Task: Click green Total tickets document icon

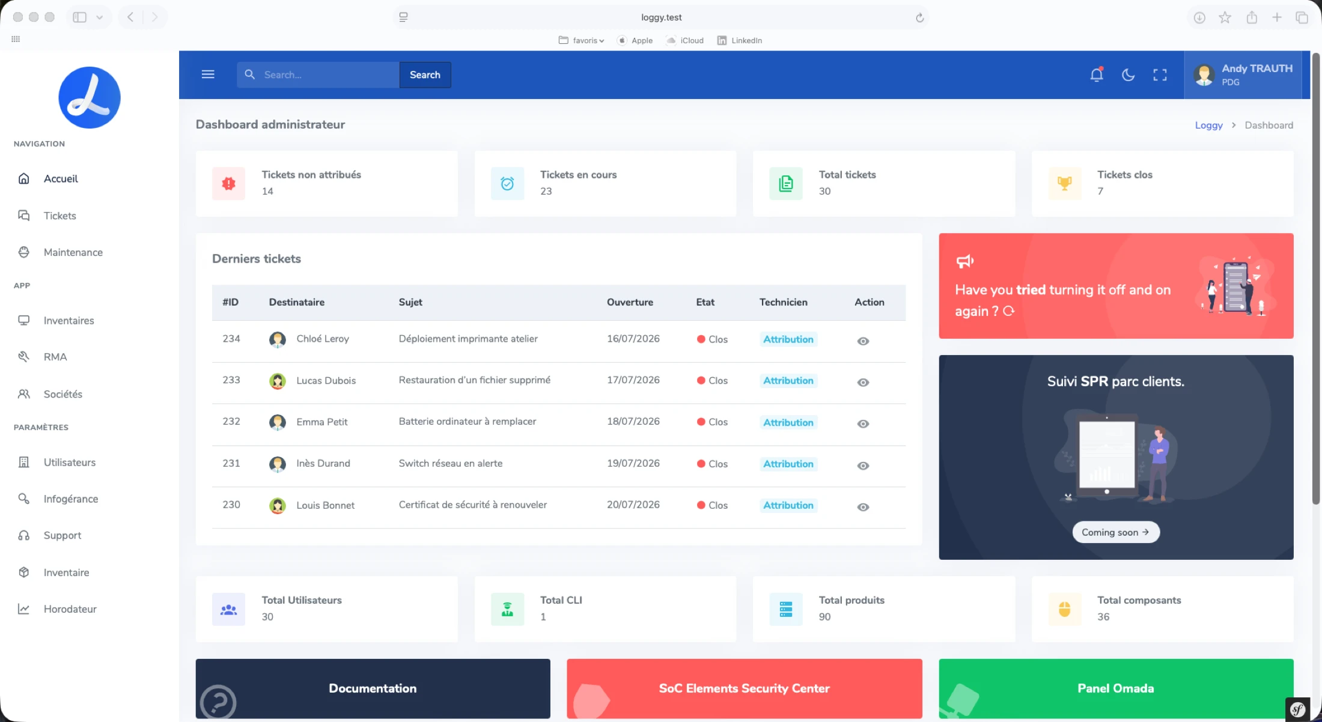Action: click(x=786, y=183)
